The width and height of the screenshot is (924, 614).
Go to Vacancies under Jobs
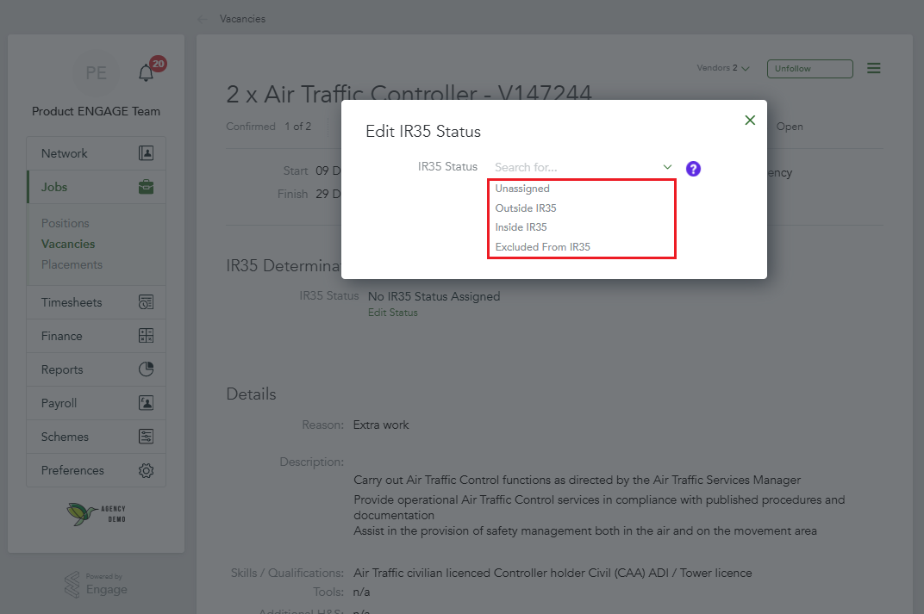coord(68,244)
